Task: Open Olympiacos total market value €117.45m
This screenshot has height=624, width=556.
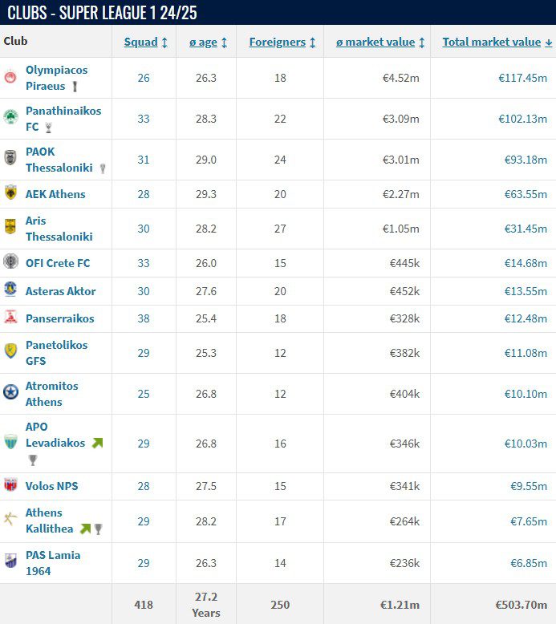Action: coord(522,78)
